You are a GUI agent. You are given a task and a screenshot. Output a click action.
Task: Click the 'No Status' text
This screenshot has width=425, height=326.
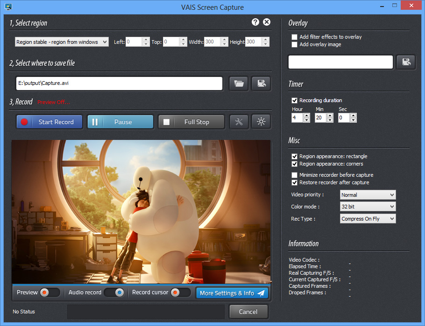point(24,312)
